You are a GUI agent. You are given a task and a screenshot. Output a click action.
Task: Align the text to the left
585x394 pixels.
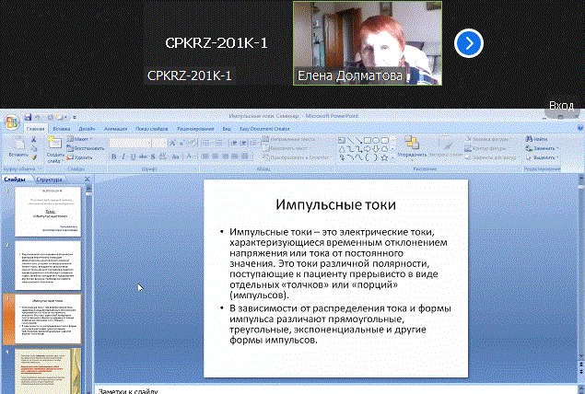tap(205, 156)
